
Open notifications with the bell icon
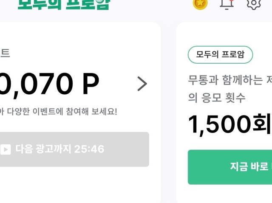pos(227,3)
